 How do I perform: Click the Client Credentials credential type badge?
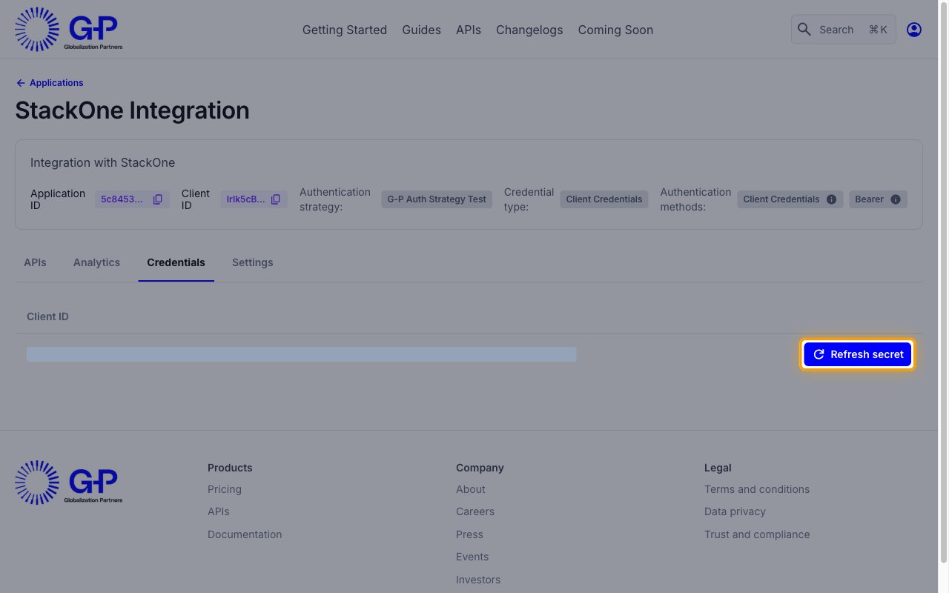pyautogui.click(x=604, y=199)
